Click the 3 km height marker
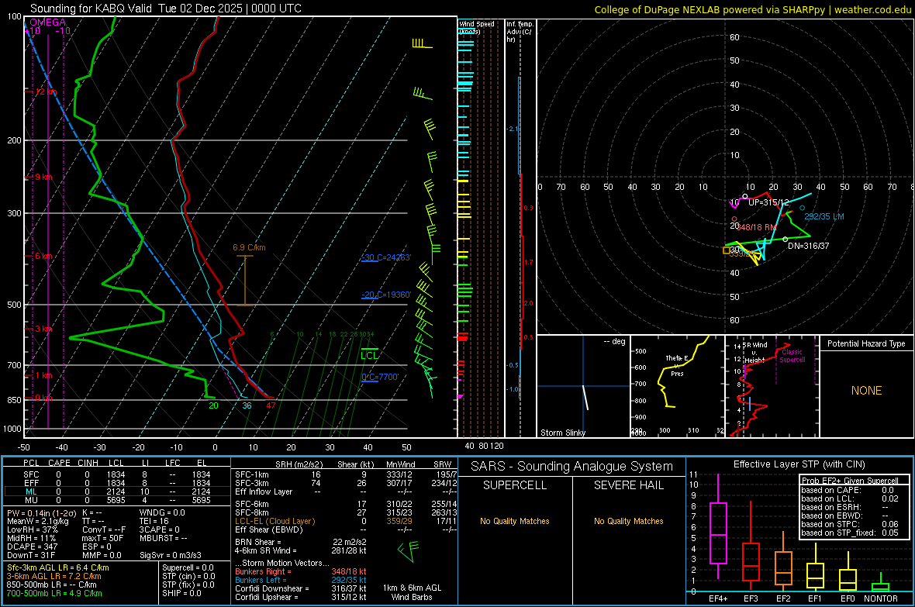 coord(43,329)
